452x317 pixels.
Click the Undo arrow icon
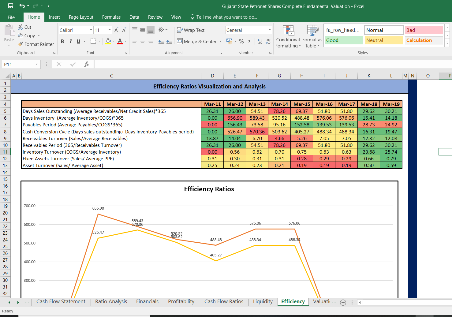22,6
